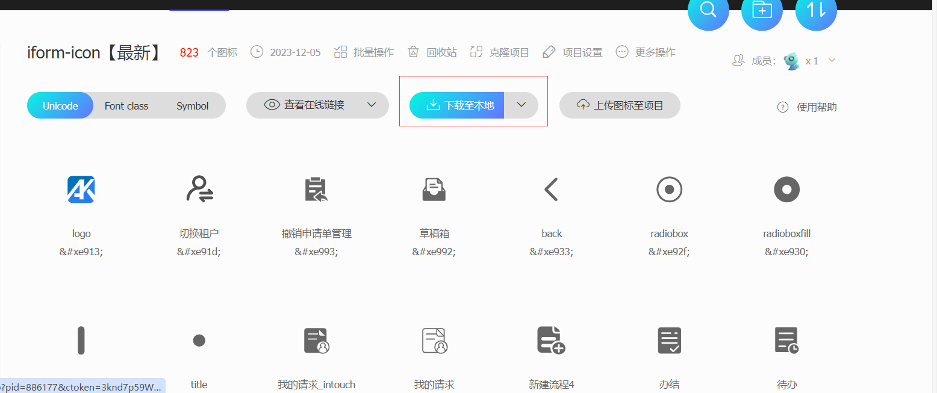Screen dimensions: 937x393
Task: Click 上传图标至项目 upload button
Action: (620, 105)
